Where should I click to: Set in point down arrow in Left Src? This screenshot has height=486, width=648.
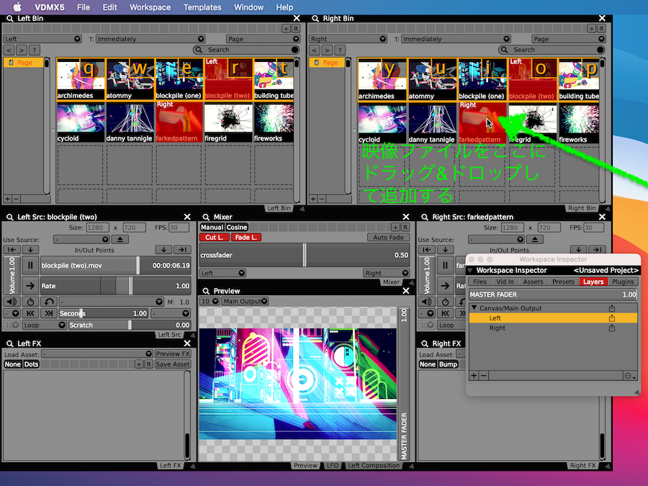pyautogui.click(x=30, y=250)
